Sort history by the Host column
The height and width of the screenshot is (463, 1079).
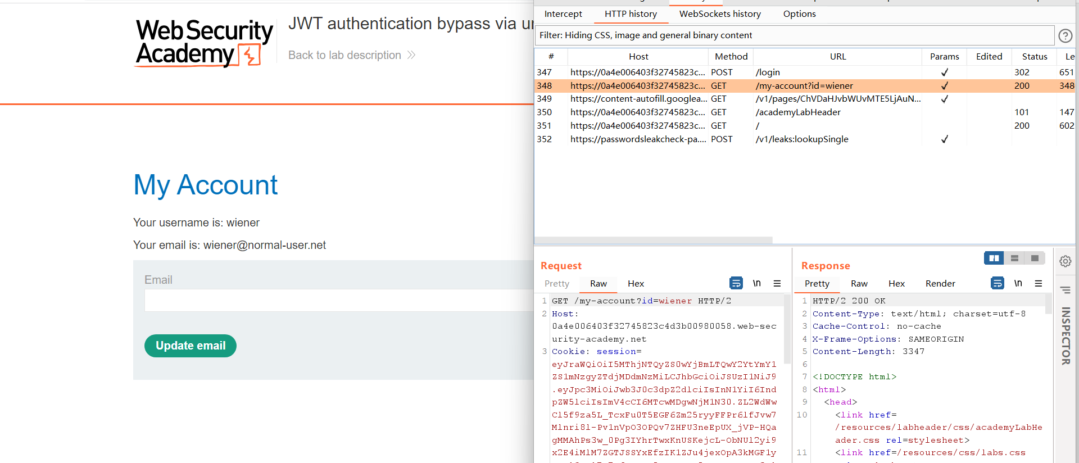coord(638,56)
